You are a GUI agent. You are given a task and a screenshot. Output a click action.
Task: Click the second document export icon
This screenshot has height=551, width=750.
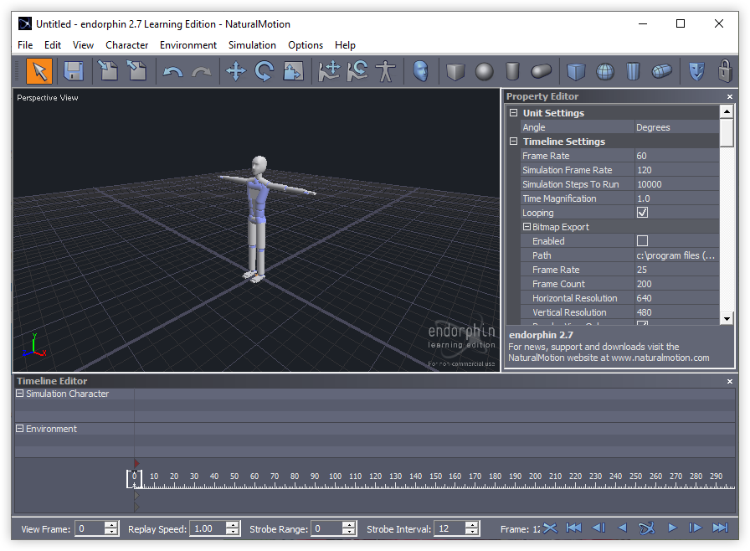(x=136, y=71)
